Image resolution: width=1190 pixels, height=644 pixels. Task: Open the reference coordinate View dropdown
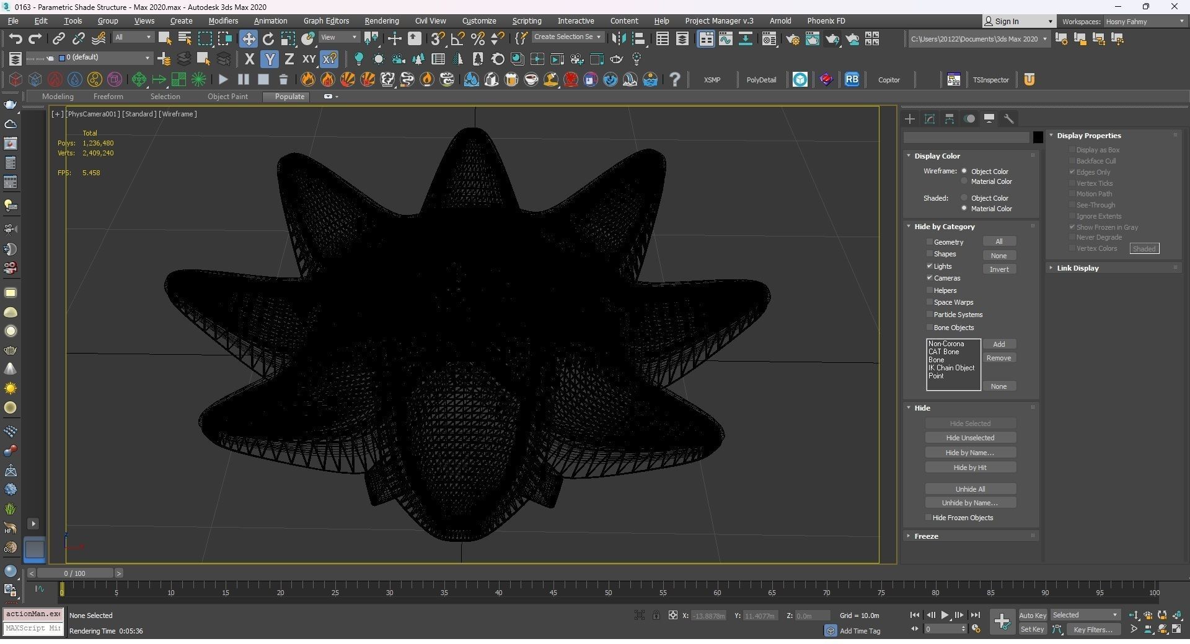pos(339,37)
